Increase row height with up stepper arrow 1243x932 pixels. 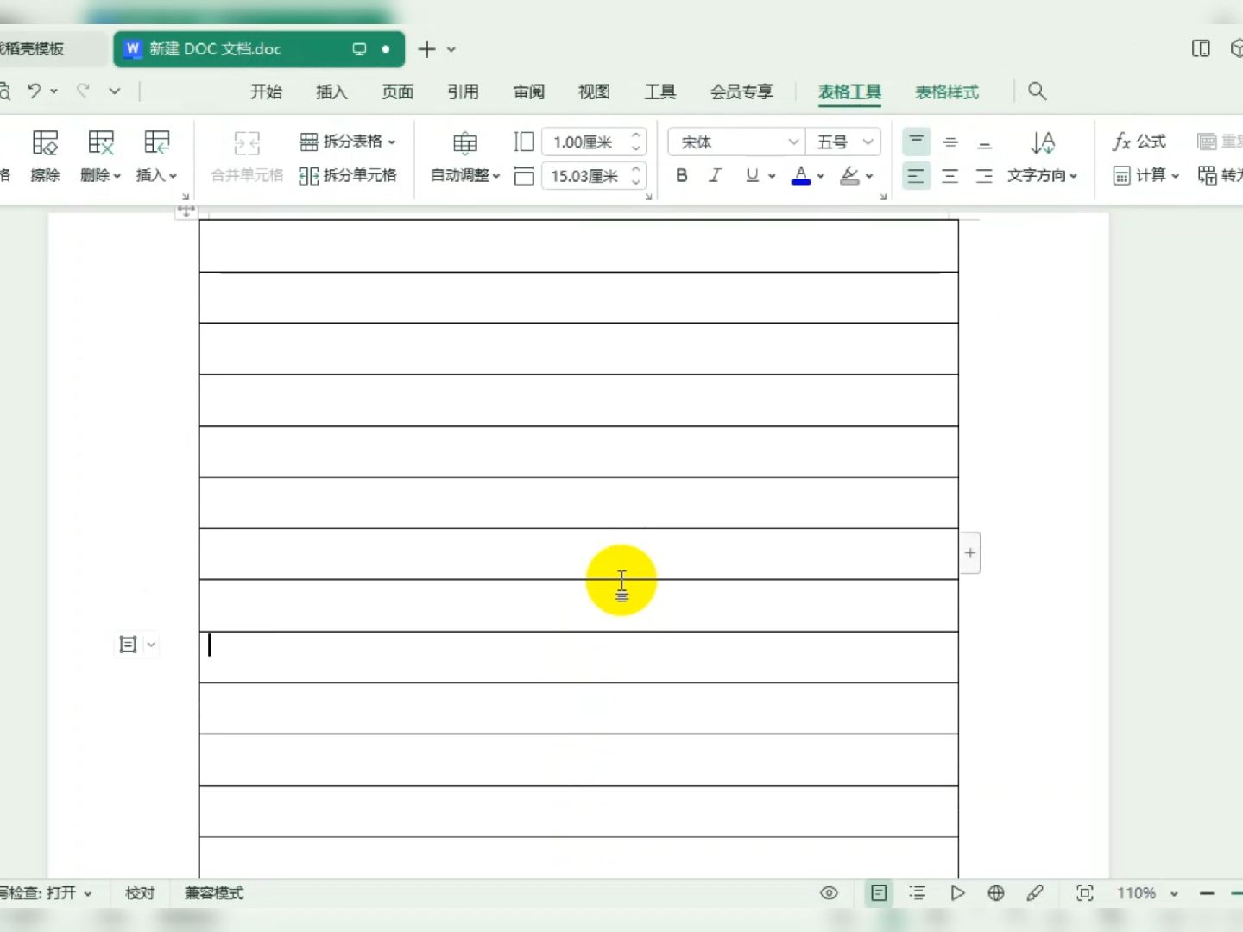click(x=636, y=135)
